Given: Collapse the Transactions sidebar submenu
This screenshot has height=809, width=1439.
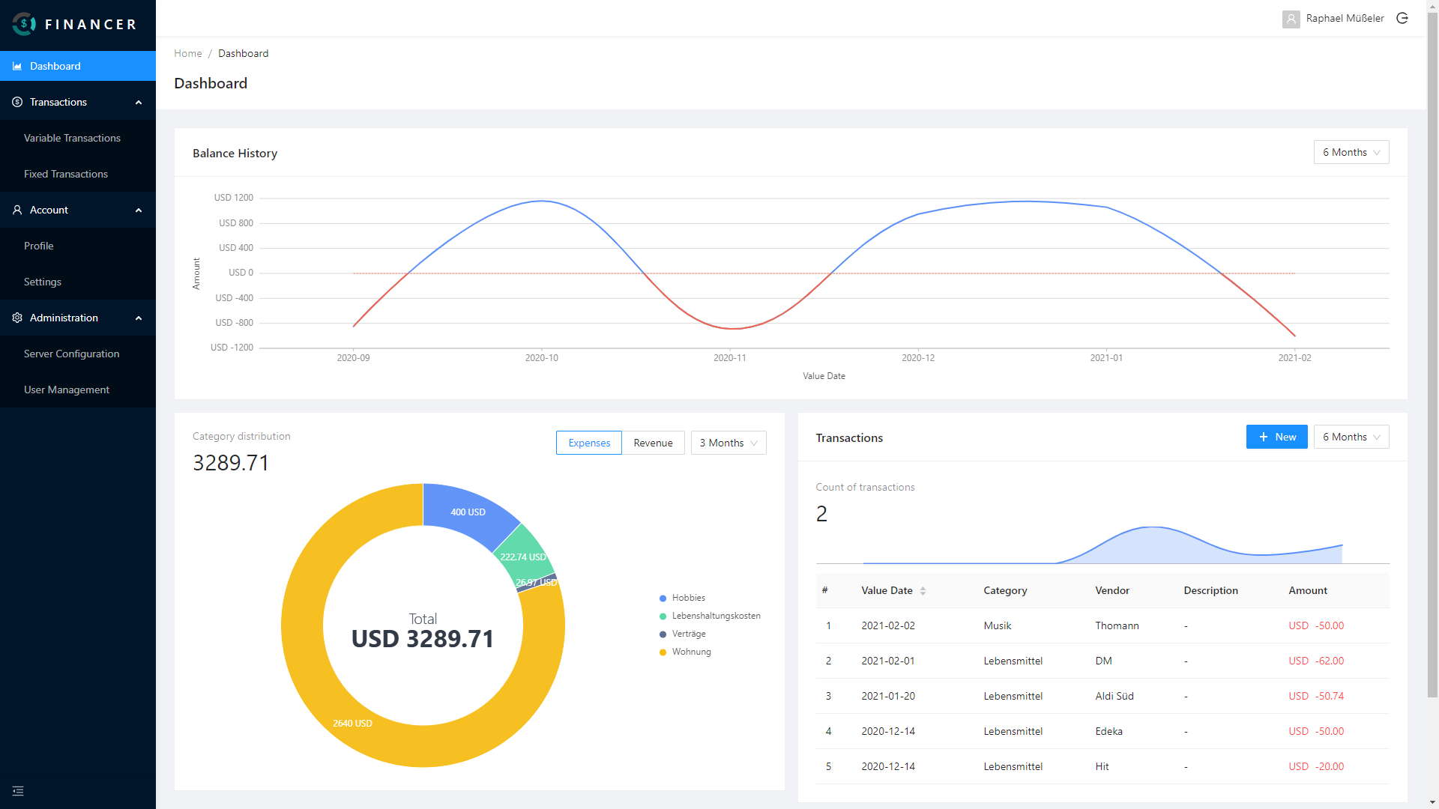Looking at the screenshot, I should point(139,102).
